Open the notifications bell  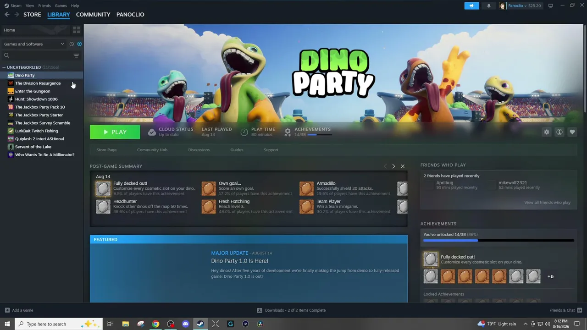[x=489, y=5]
